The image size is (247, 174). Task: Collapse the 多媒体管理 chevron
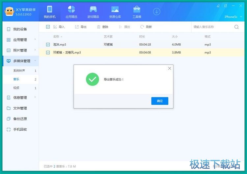(x=35, y=60)
